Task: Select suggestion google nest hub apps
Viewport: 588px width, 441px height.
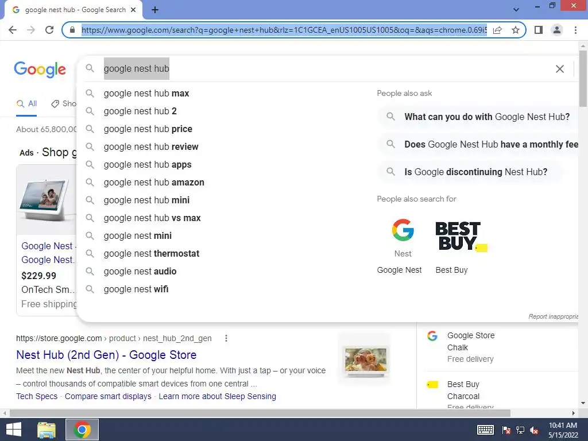Action: click(x=148, y=165)
